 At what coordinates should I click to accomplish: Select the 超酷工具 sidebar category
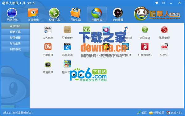15,32
